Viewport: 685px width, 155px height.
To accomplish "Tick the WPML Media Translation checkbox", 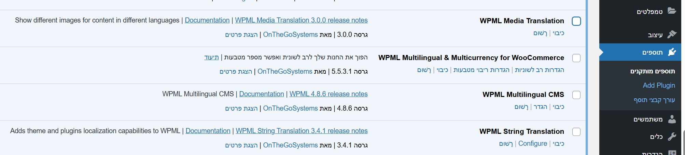I will [x=576, y=21].
